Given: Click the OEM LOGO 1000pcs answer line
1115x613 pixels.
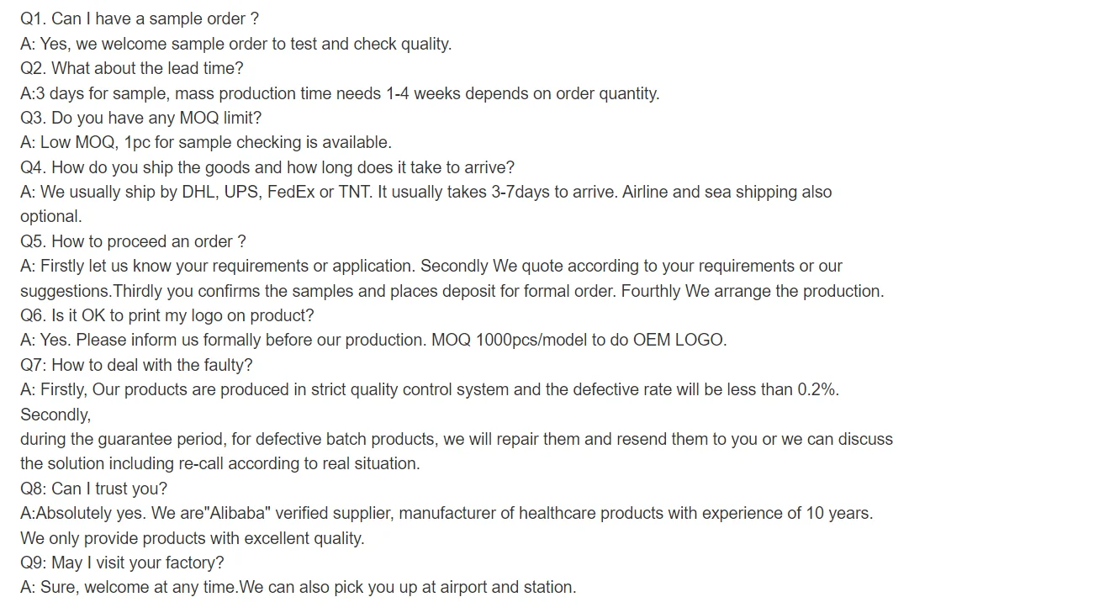Looking at the screenshot, I should [373, 340].
